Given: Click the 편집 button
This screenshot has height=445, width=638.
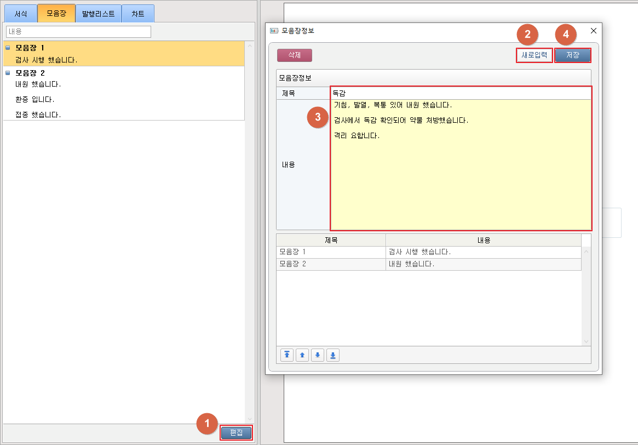Looking at the screenshot, I should (x=236, y=432).
